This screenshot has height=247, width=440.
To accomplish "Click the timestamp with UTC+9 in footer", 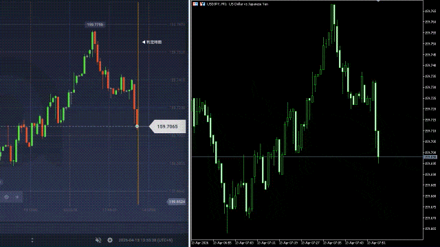I will pos(146,240).
